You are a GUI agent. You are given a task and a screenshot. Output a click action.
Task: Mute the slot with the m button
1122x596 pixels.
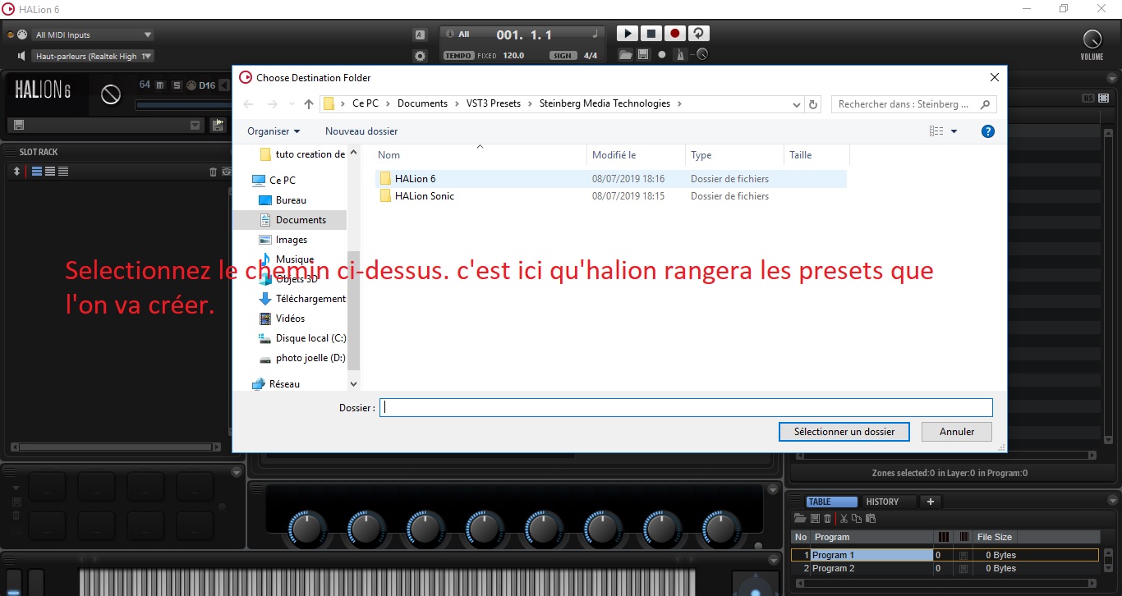(159, 85)
